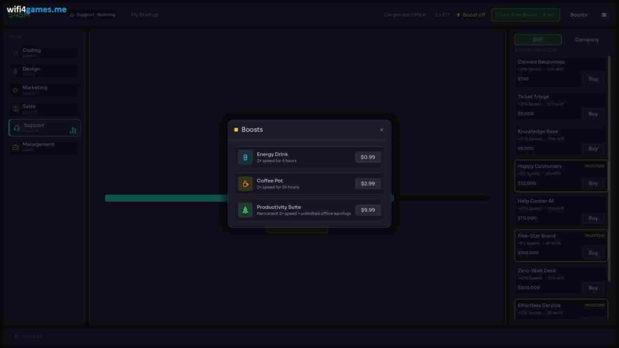Click the lightning icon beside Boost off
Viewport: 619px width, 348px height.
coord(458,15)
